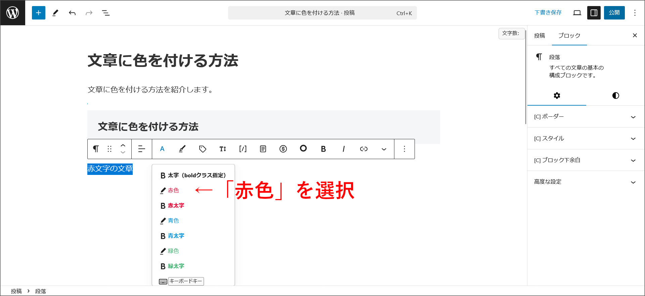Click the 下書き保存 link

[548, 13]
